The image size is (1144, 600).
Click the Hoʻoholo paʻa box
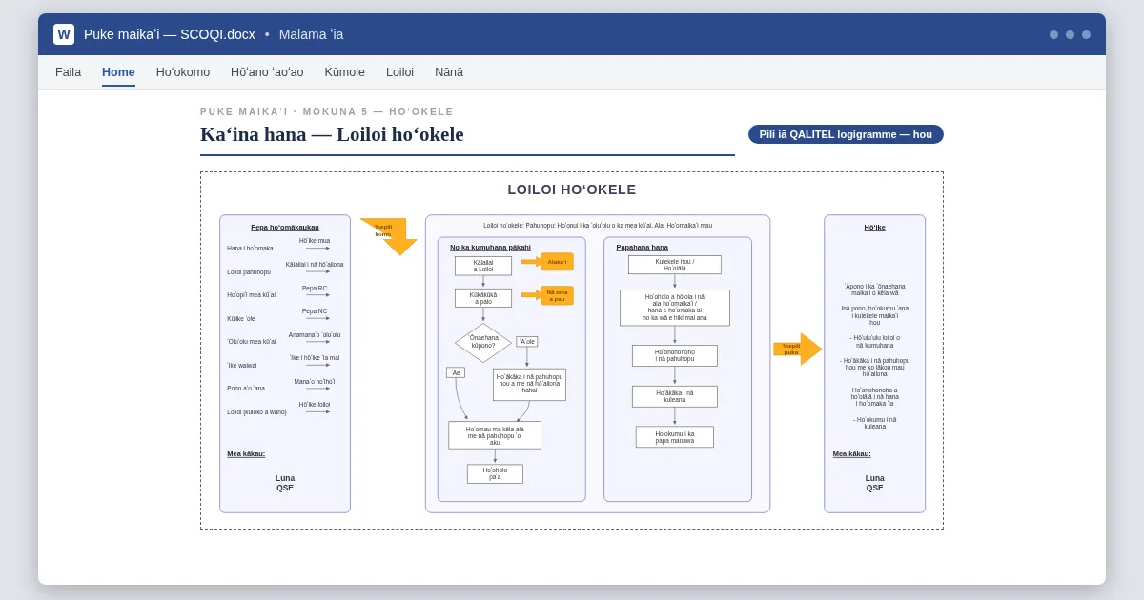click(495, 473)
